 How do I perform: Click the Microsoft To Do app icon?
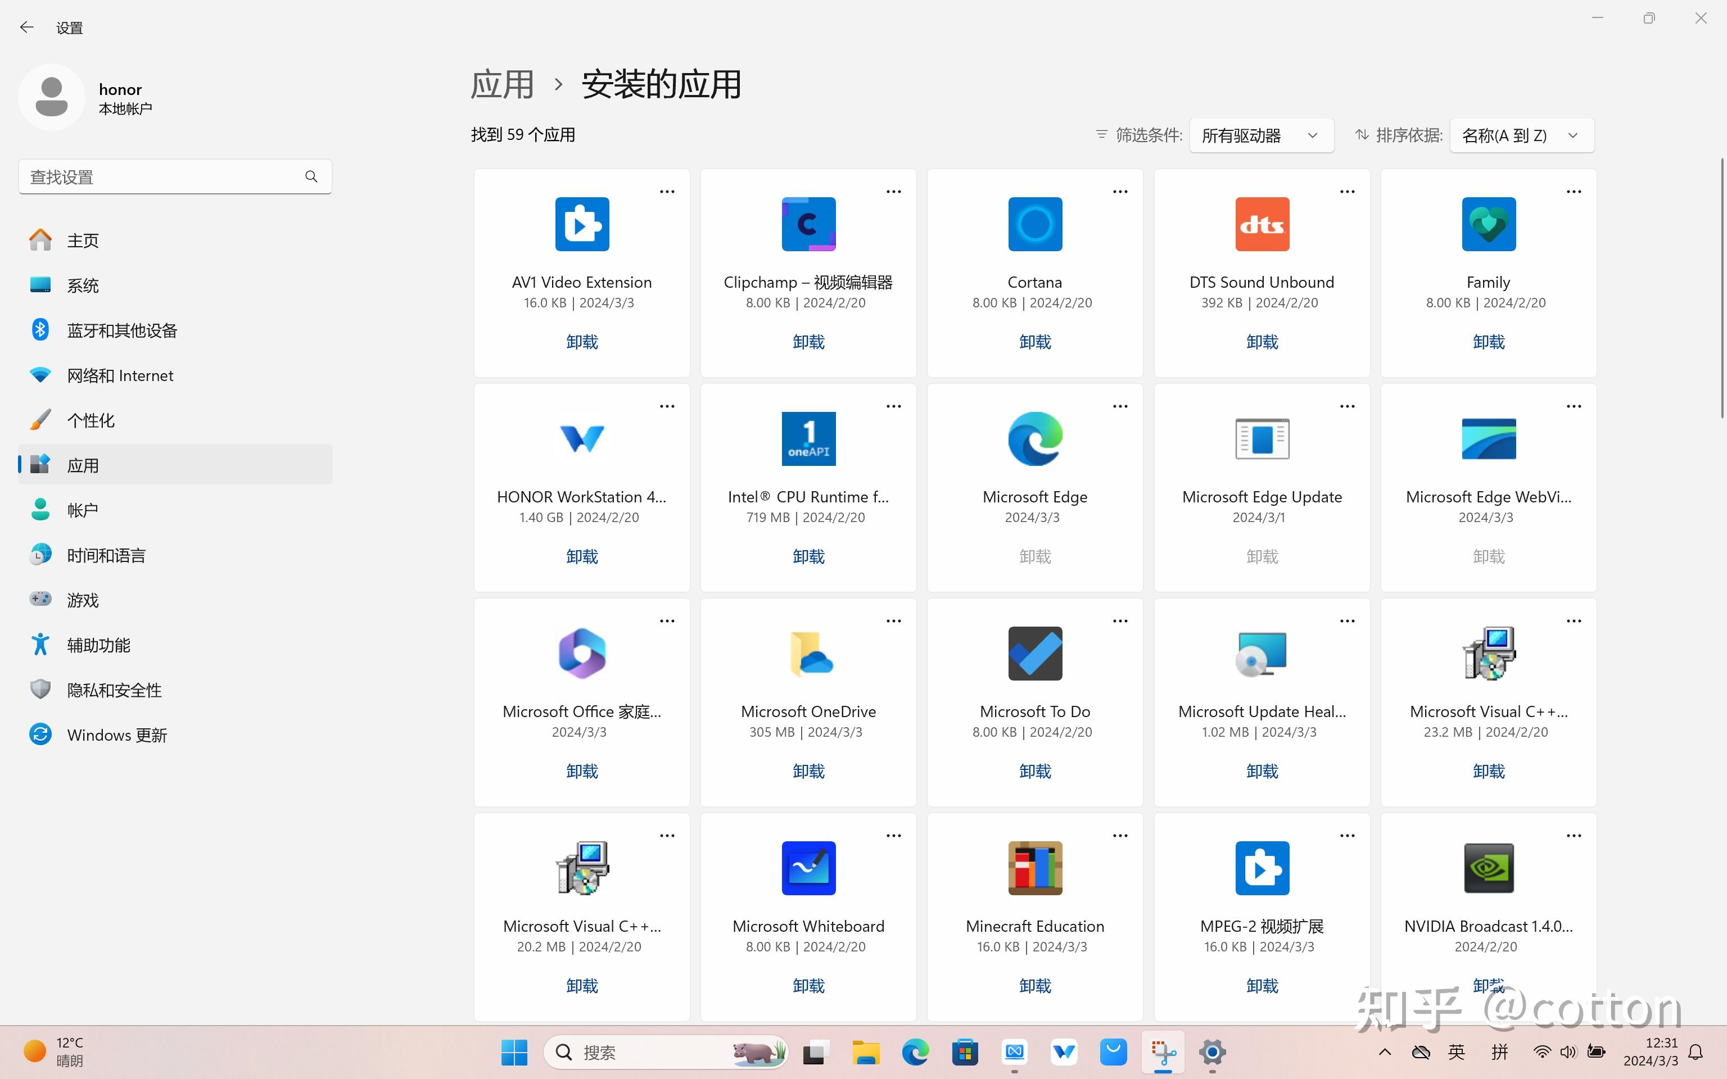(1035, 654)
